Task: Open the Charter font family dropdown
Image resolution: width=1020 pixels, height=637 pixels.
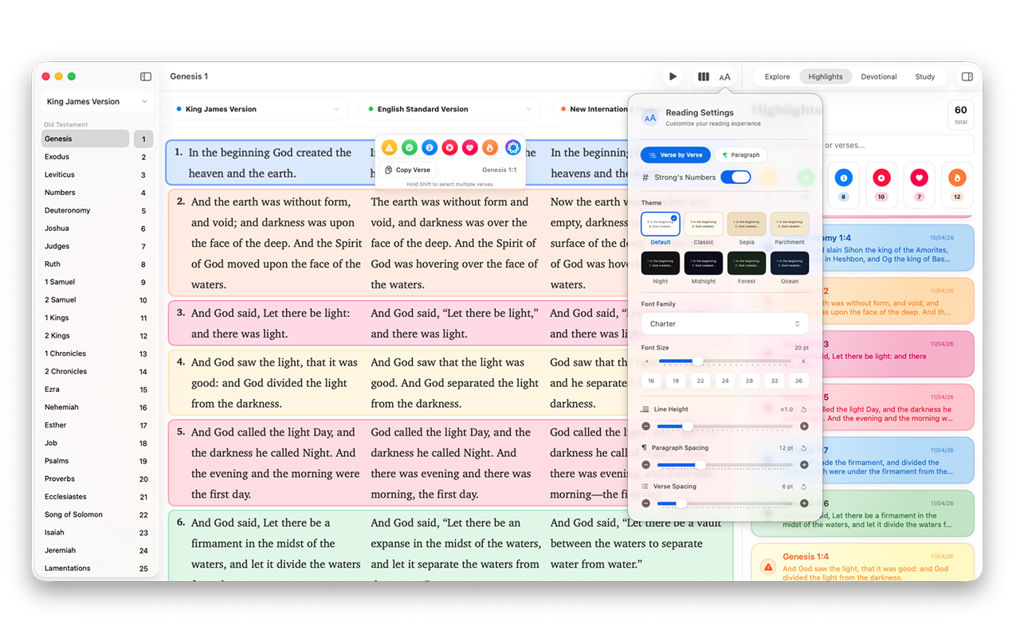Action: 725,324
